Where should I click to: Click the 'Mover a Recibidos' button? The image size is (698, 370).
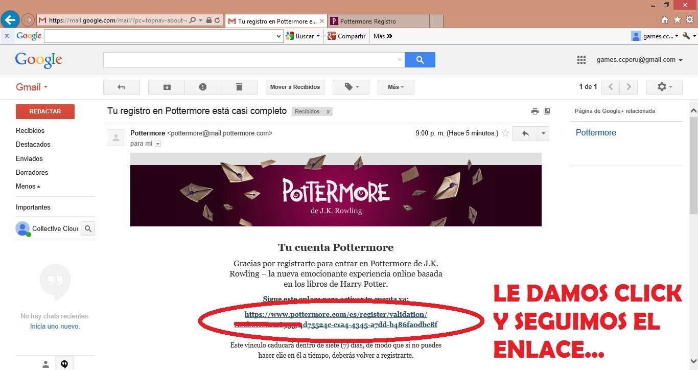[x=295, y=87]
